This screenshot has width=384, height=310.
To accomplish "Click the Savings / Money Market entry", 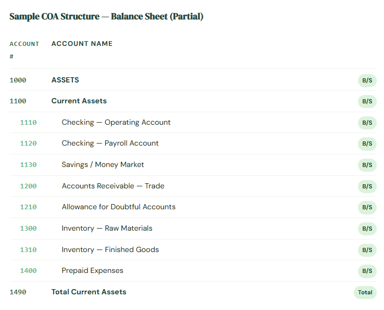I will click(103, 165).
